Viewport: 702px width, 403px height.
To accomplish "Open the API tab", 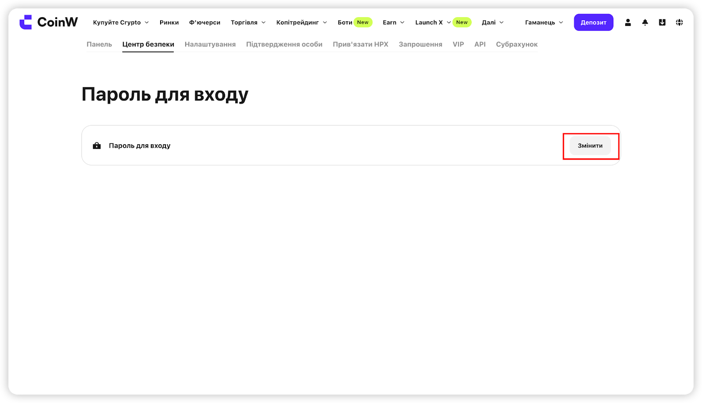I will [x=480, y=44].
